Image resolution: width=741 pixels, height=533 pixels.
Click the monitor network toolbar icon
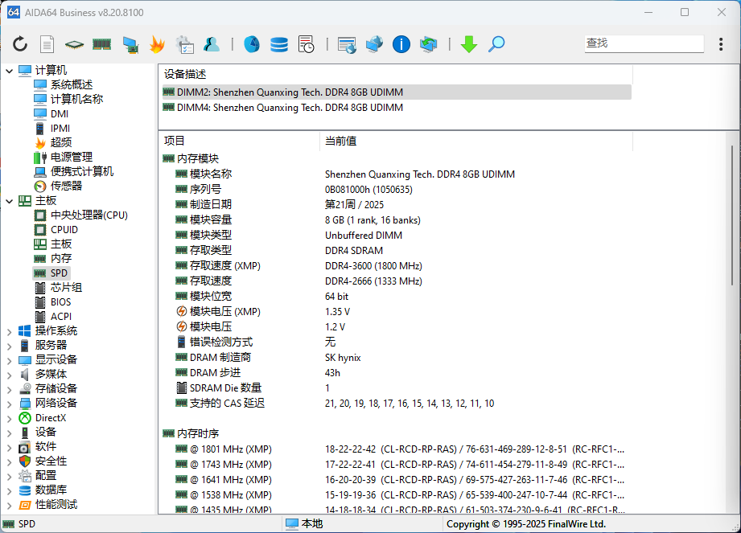[x=130, y=45]
